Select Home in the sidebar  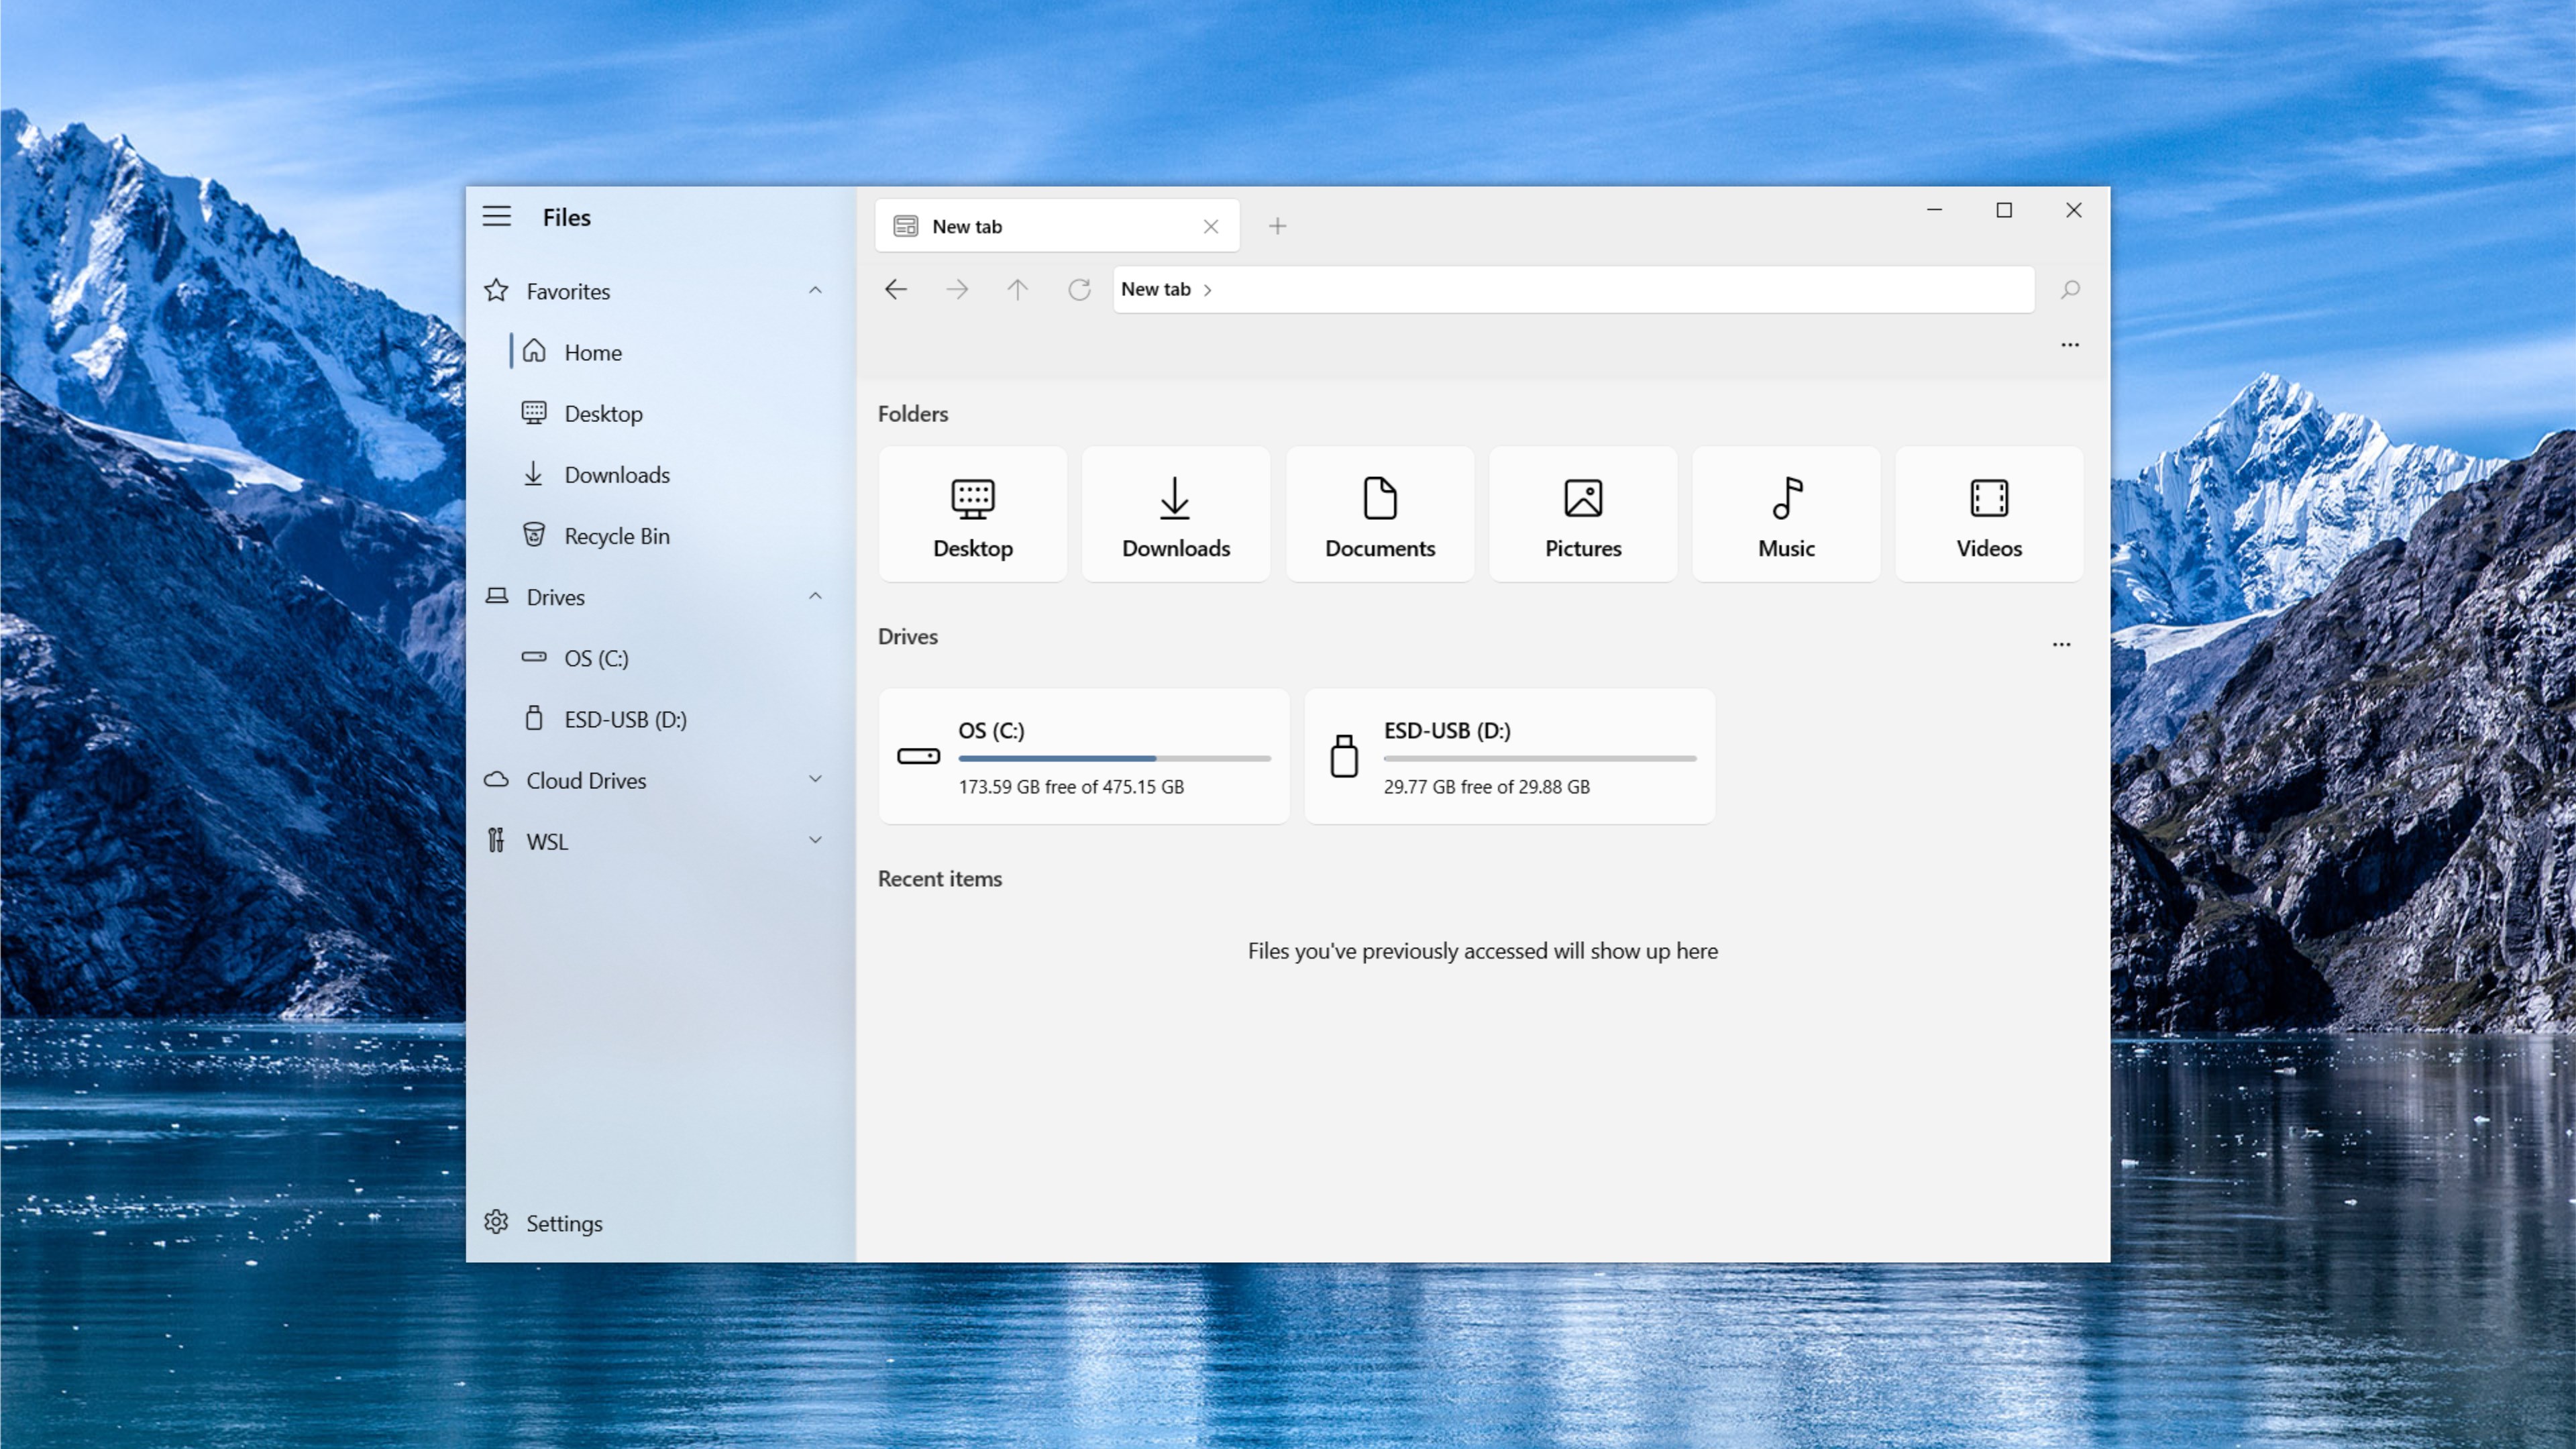[x=594, y=352]
